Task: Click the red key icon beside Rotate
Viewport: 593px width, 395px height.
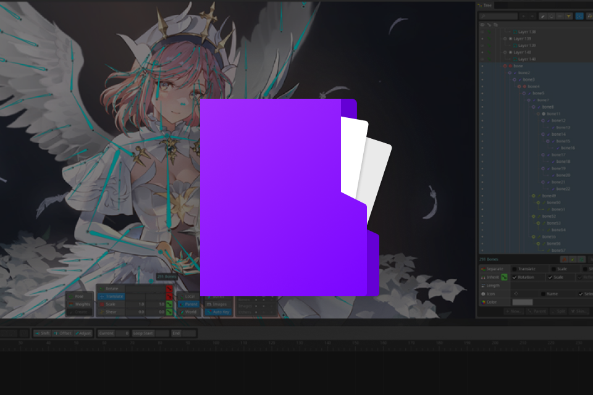Action: click(x=169, y=289)
